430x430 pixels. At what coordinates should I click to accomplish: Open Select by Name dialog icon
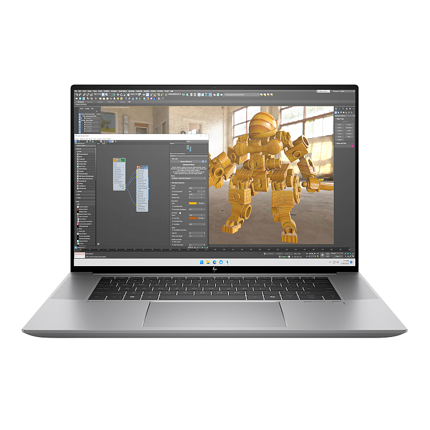click(x=106, y=95)
